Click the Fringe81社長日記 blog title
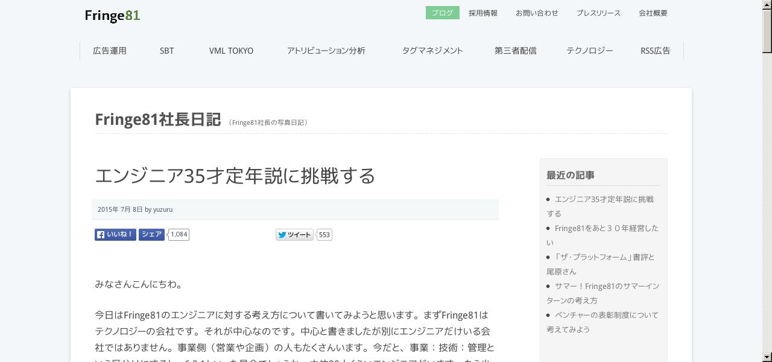The image size is (772, 362). click(158, 119)
